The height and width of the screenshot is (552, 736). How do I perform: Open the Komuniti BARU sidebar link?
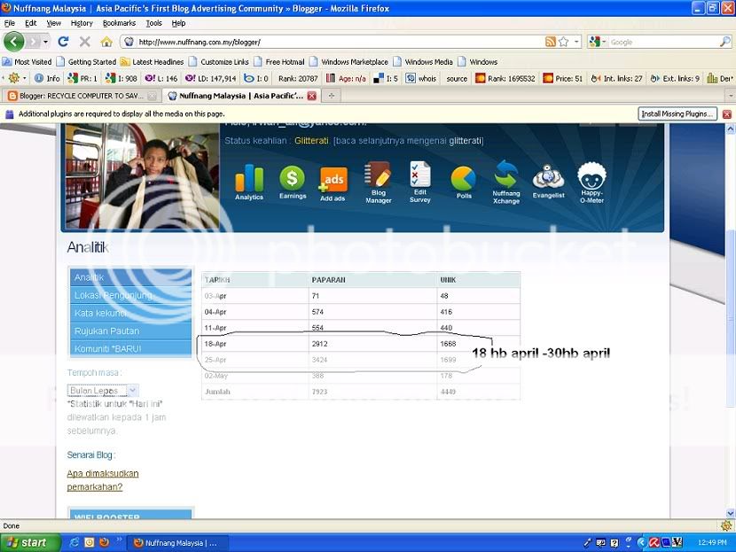point(131,348)
